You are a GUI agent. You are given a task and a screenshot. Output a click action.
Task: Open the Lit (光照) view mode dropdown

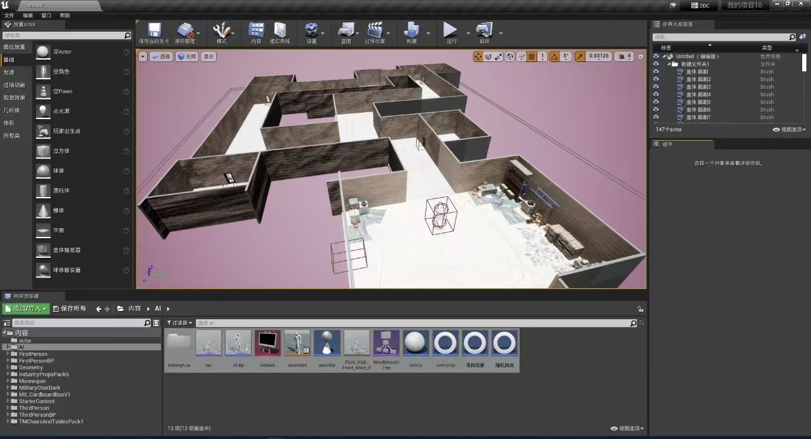pos(187,56)
